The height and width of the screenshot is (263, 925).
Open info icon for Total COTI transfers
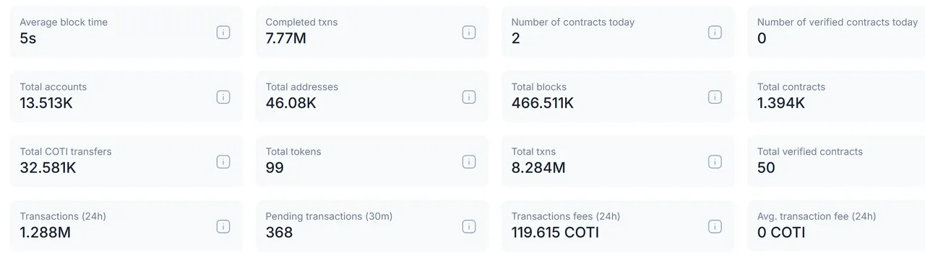tap(223, 162)
